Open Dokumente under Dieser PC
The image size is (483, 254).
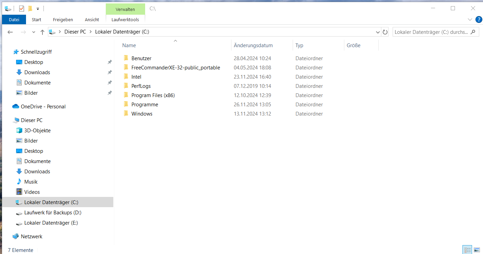(37, 161)
